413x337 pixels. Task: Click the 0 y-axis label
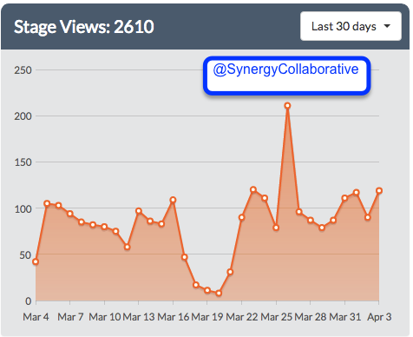coord(29,301)
